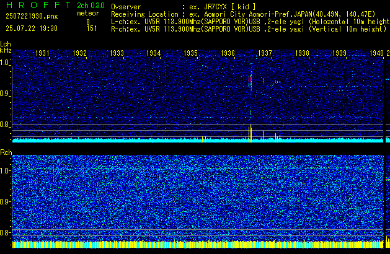
Task: Click the Rch 1.0 kHz axis label
Action: pos(5,171)
